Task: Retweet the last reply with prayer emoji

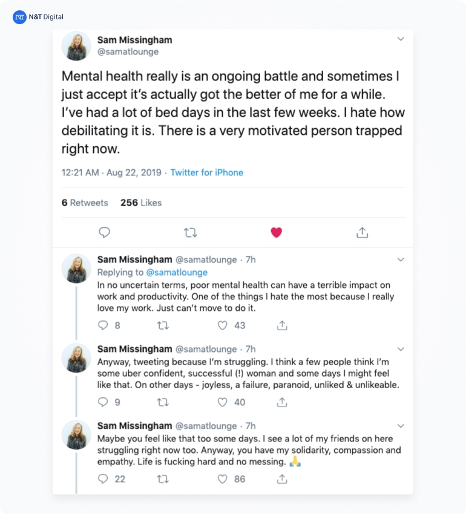Action: (163, 479)
